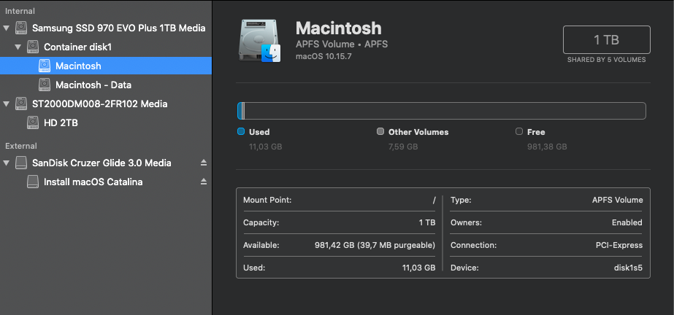Click the SHARED BY 5 VOLUMES label
This screenshot has height=315, width=674.
click(x=607, y=60)
